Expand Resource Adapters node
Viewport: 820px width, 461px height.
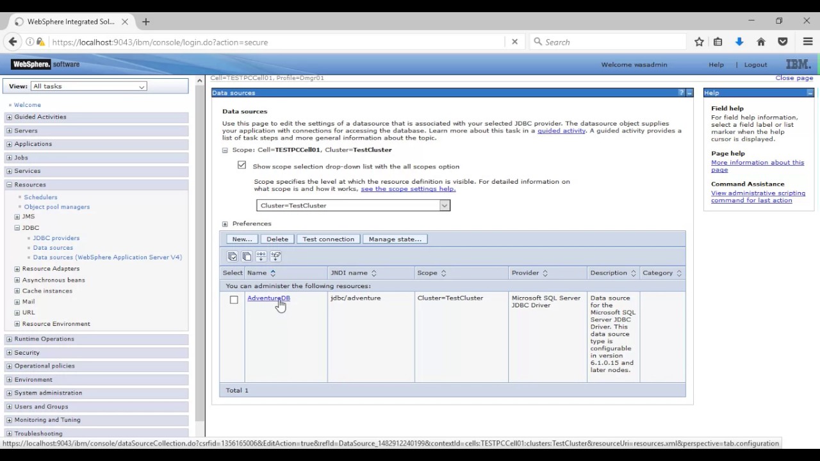point(17,269)
